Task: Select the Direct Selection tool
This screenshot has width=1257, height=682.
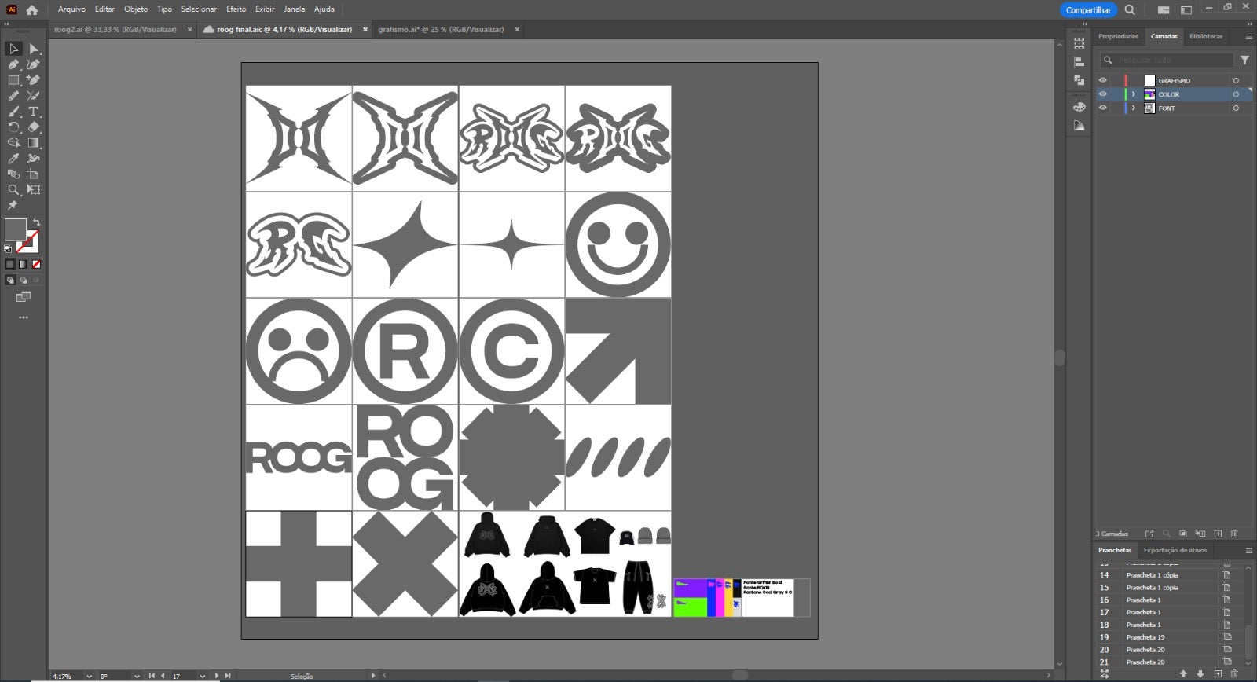Action: [x=34, y=49]
